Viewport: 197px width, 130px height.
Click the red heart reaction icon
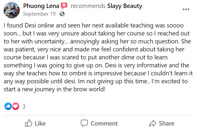coord(15,106)
